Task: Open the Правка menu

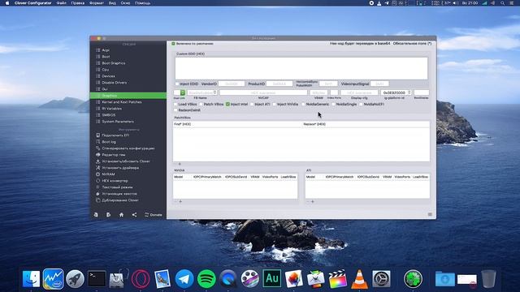Action: pyautogui.click(x=78, y=3)
